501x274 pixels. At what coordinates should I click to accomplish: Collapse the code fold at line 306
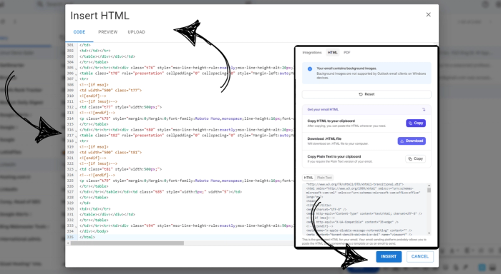coord(76,73)
